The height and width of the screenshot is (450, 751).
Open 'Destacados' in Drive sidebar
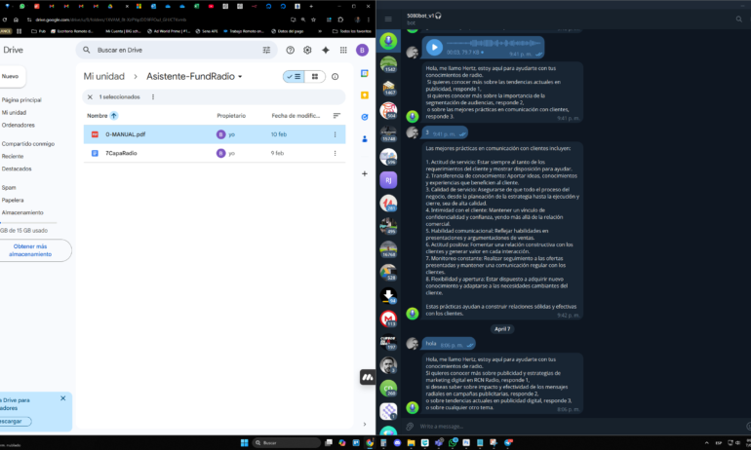(17, 169)
